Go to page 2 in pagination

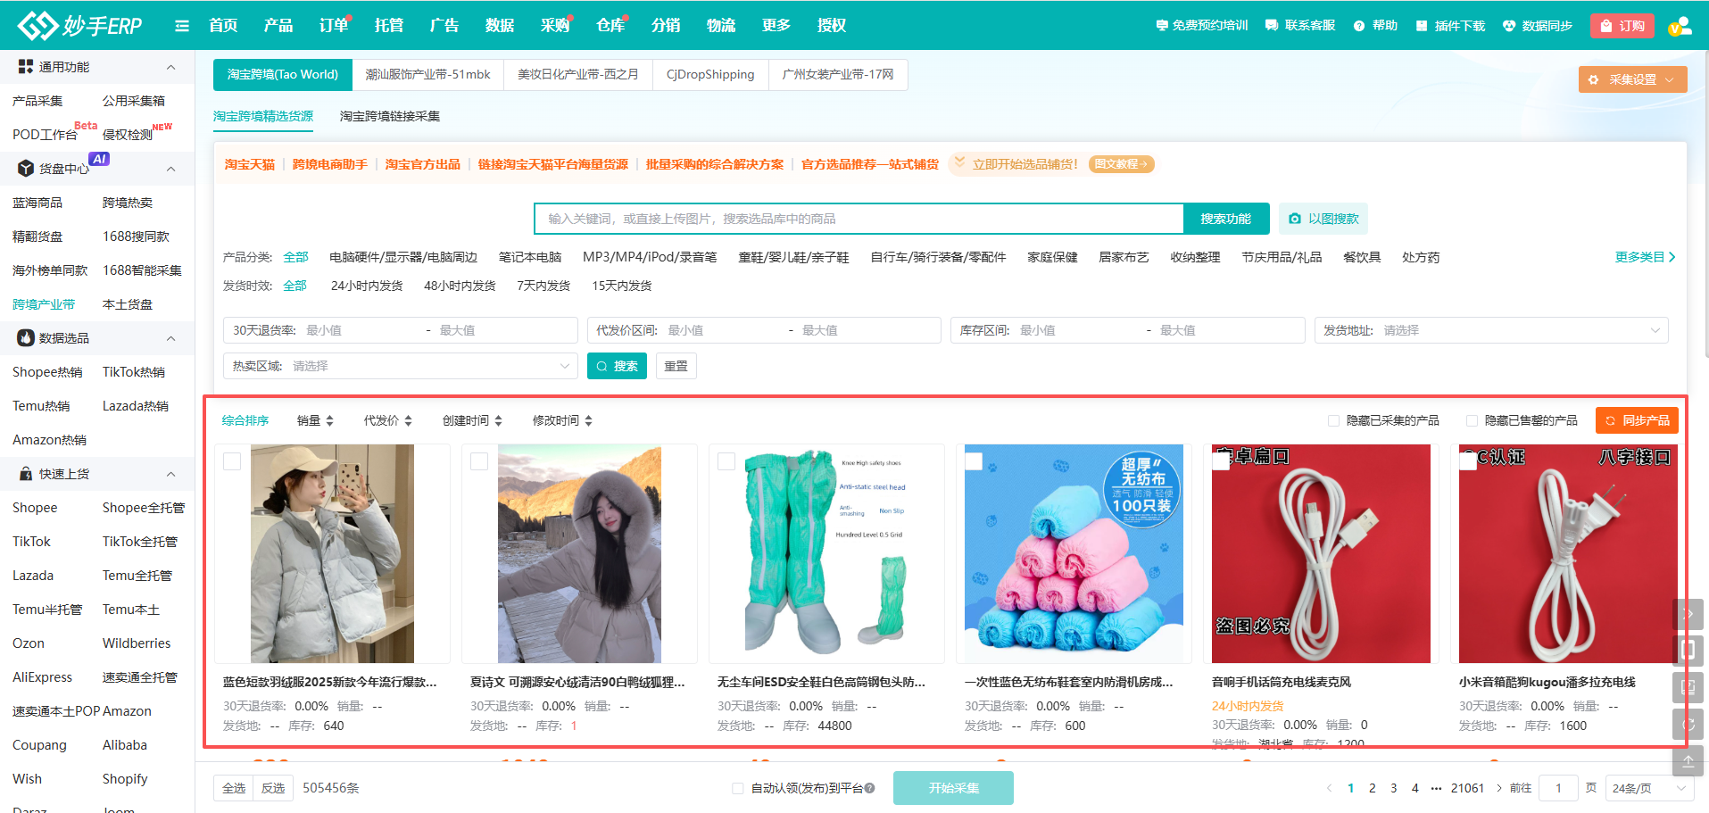pyautogui.click(x=1372, y=788)
